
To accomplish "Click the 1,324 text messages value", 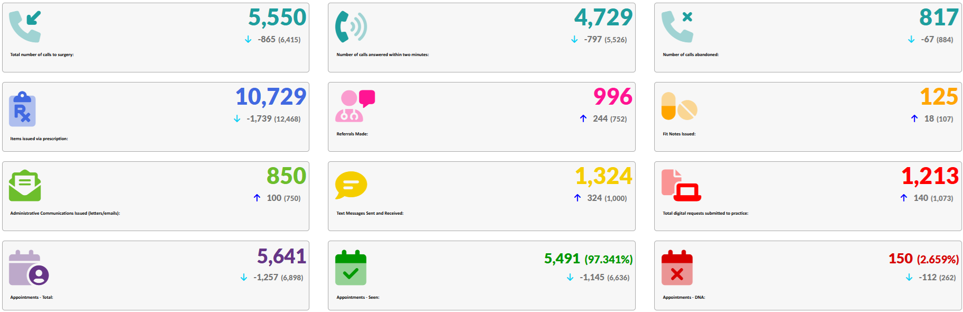I will tap(603, 176).
